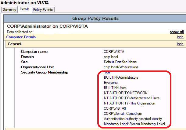186x130 pixels.
Task: Select the Default-First-Site-Name site value
Action: [120, 62]
